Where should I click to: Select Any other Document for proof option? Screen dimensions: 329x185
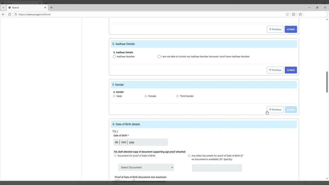pos(189,156)
